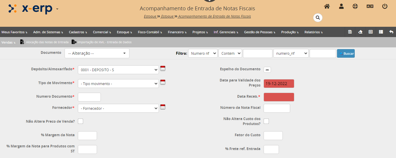
Task: Expand the Depósito/Almoxarifado dropdown
Action: coord(118,70)
